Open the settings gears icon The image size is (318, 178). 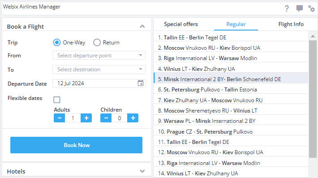tap(311, 9)
